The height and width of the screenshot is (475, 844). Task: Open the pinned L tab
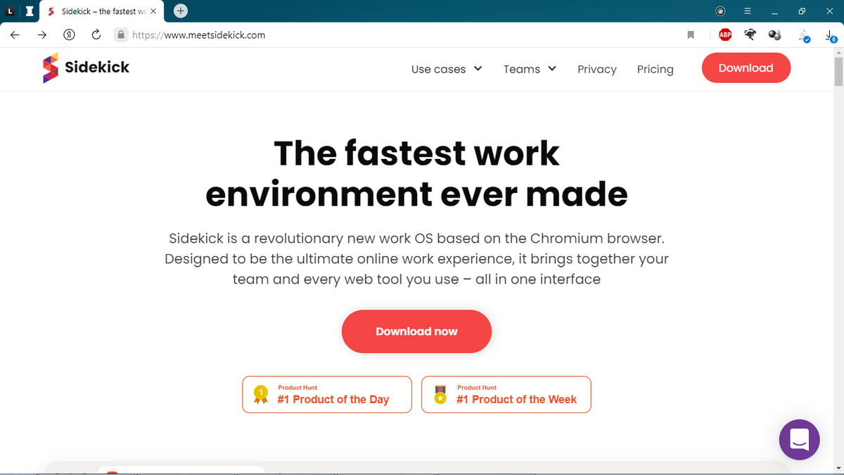(10, 11)
